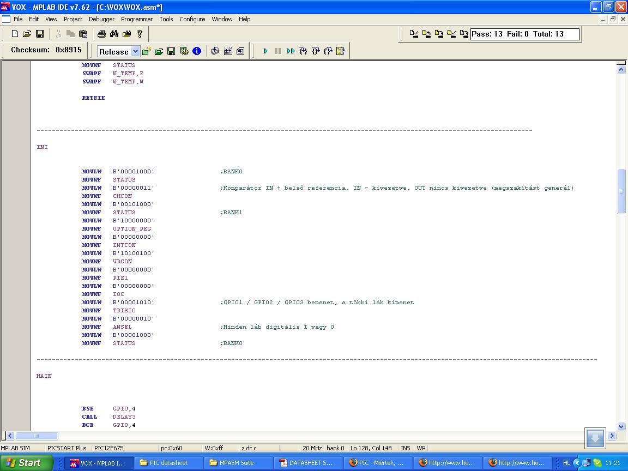Open the Tools menu
This screenshot has width=628, height=471.
[x=166, y=19]
